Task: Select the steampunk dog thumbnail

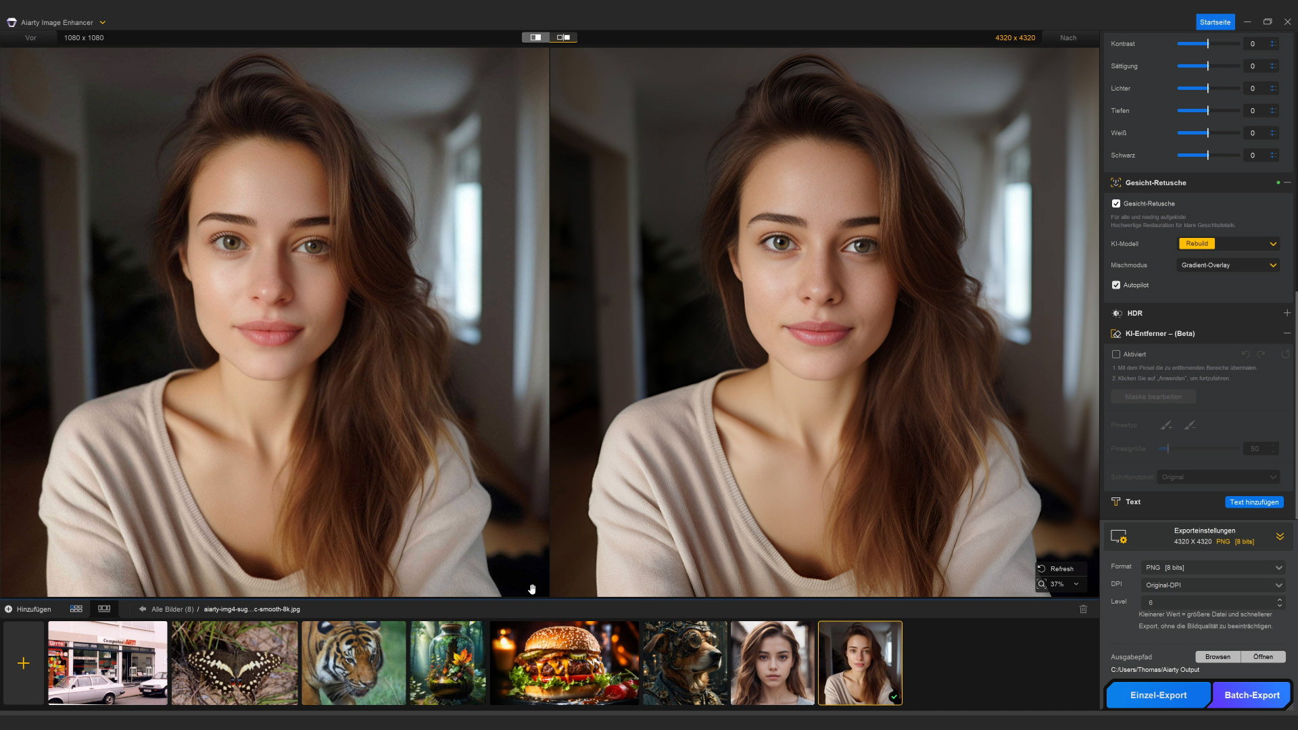Action: coord(685,663)
